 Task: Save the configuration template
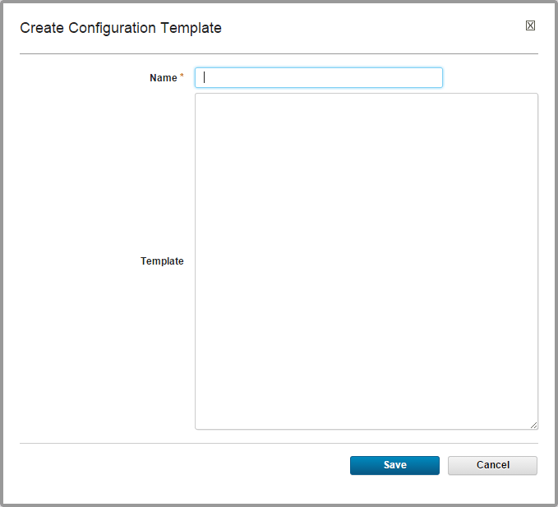394,465
